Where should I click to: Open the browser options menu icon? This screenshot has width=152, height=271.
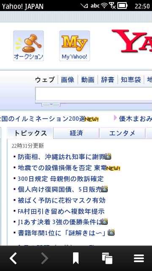[x=139, y=259]
